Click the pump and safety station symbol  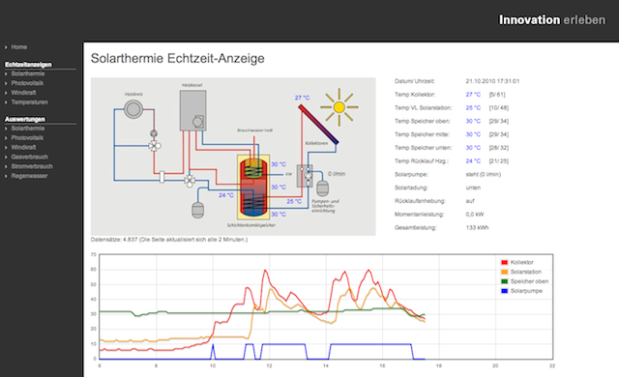(305, 176)
